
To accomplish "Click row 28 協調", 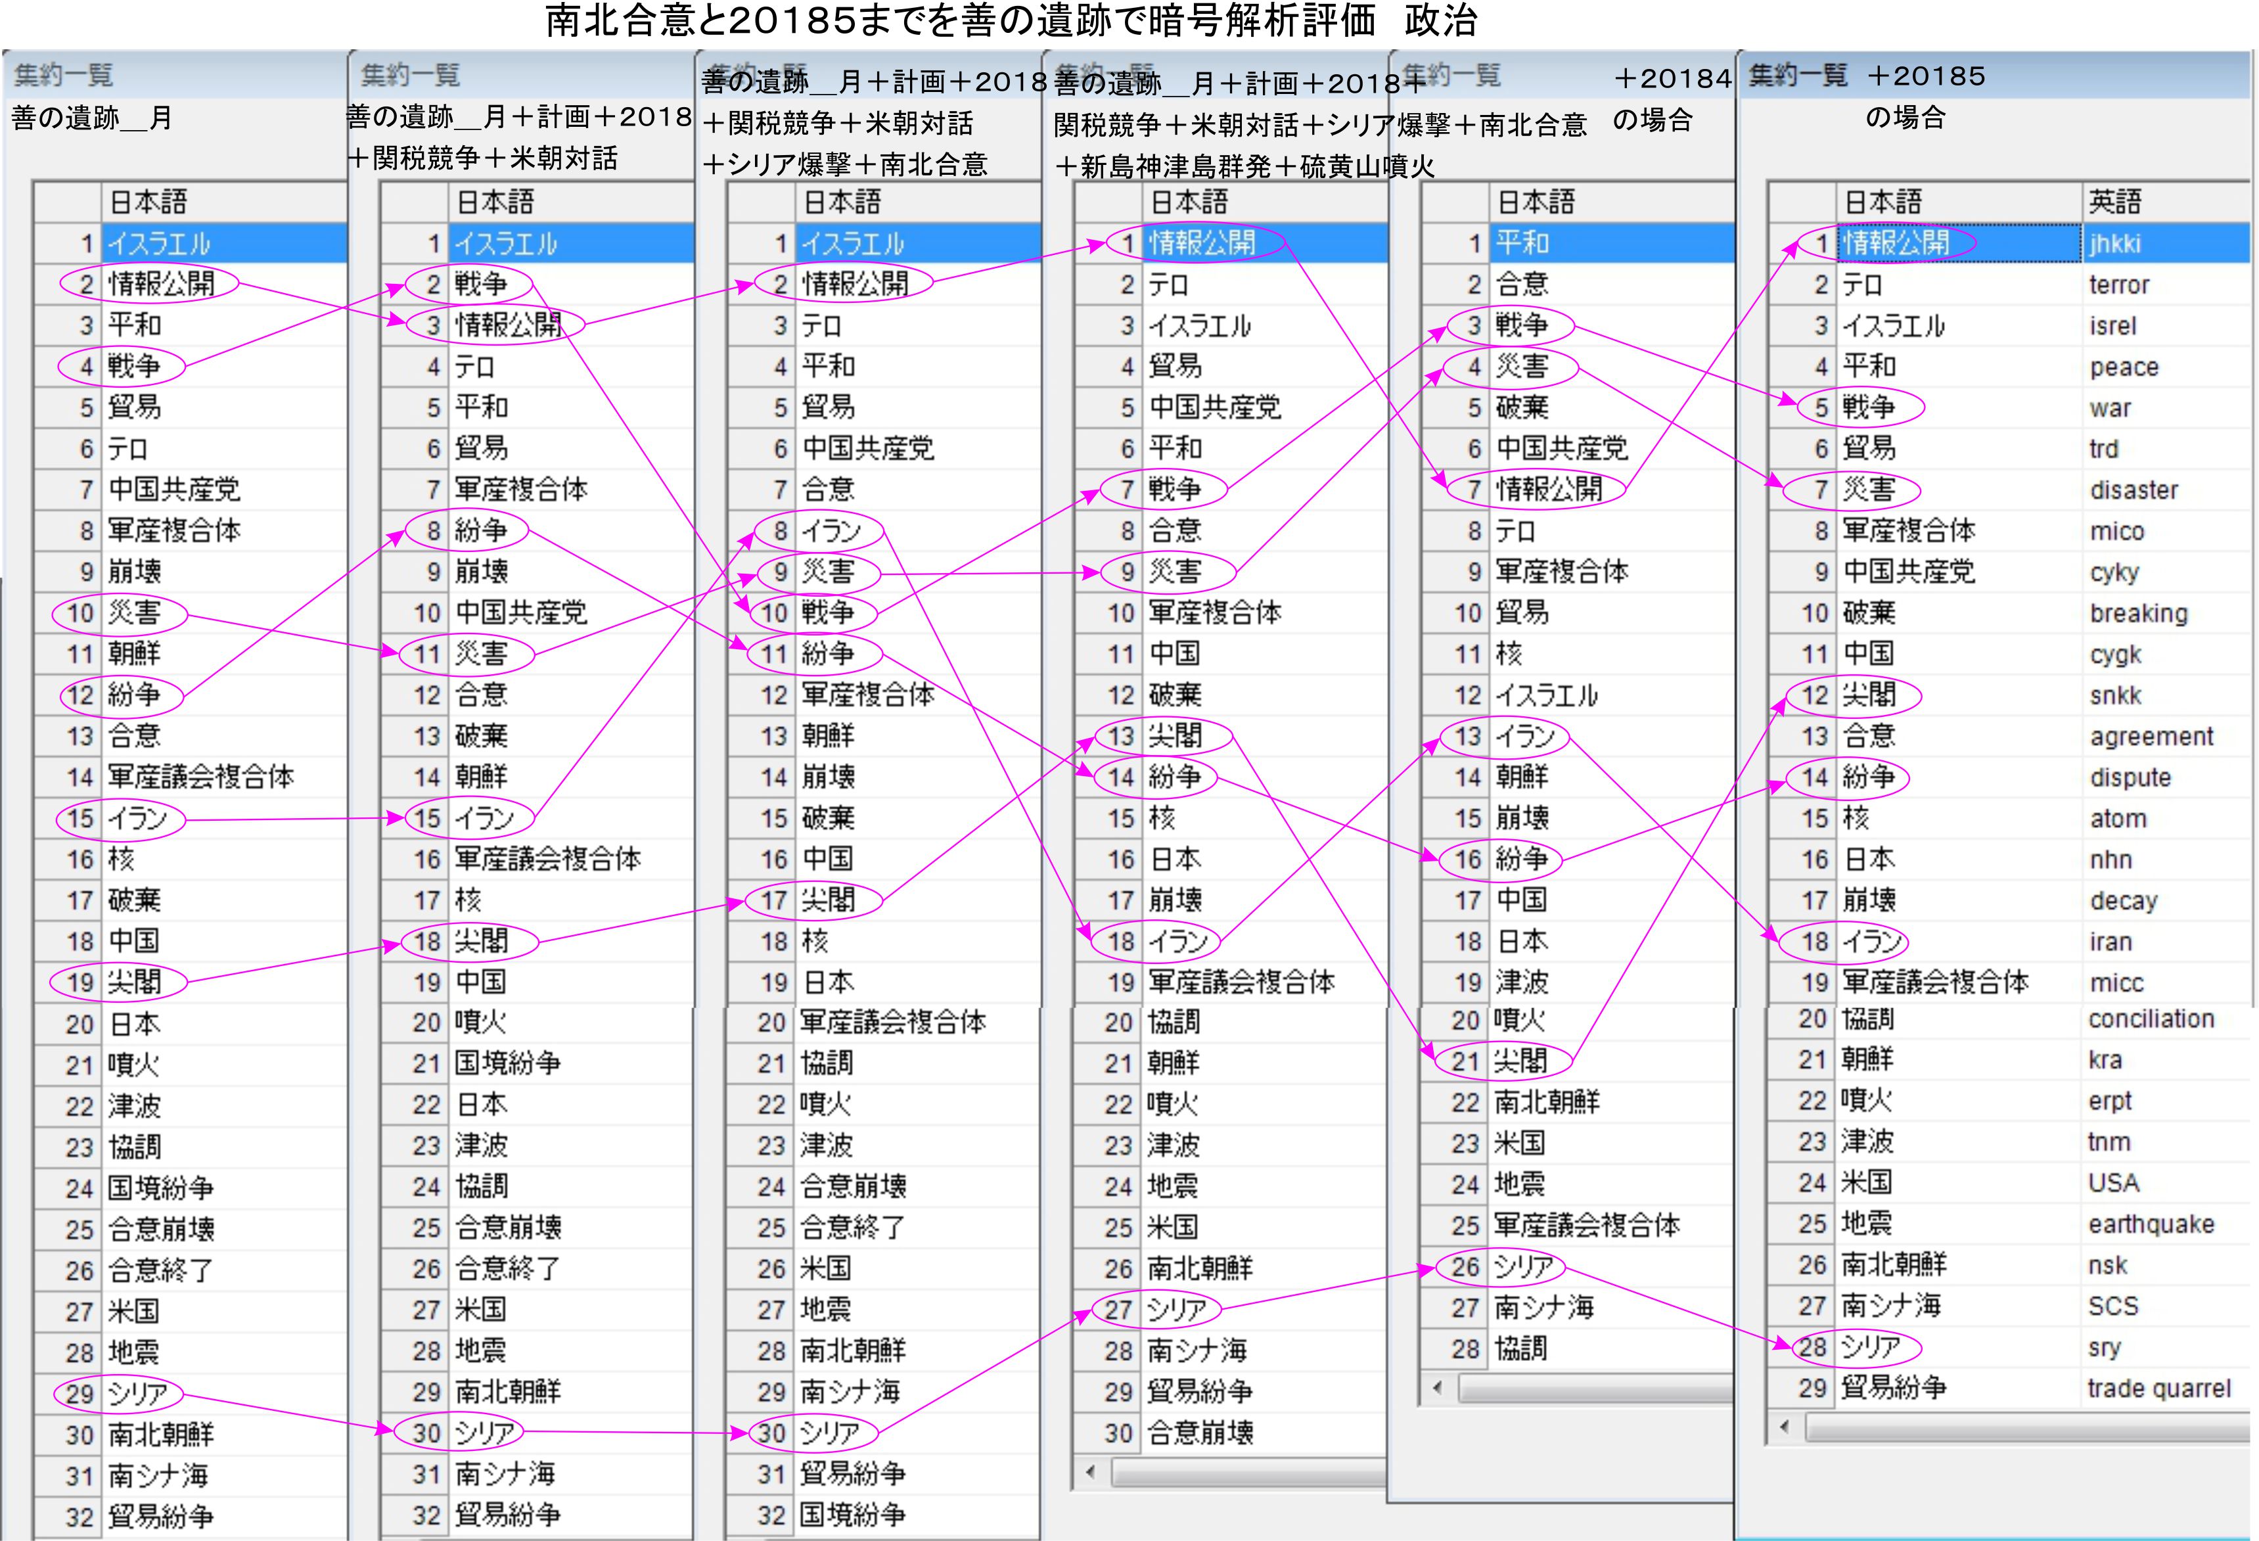I will point(1520,1348).
